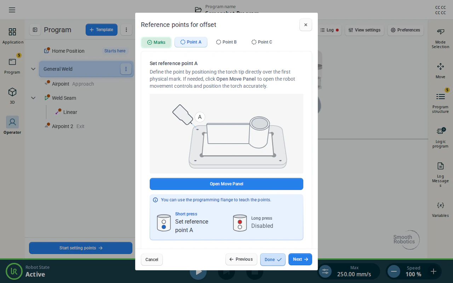Image resolution: width=453 pixels, height=283 pixels.
Task: Go back with the Previous button
Action: 241,259
